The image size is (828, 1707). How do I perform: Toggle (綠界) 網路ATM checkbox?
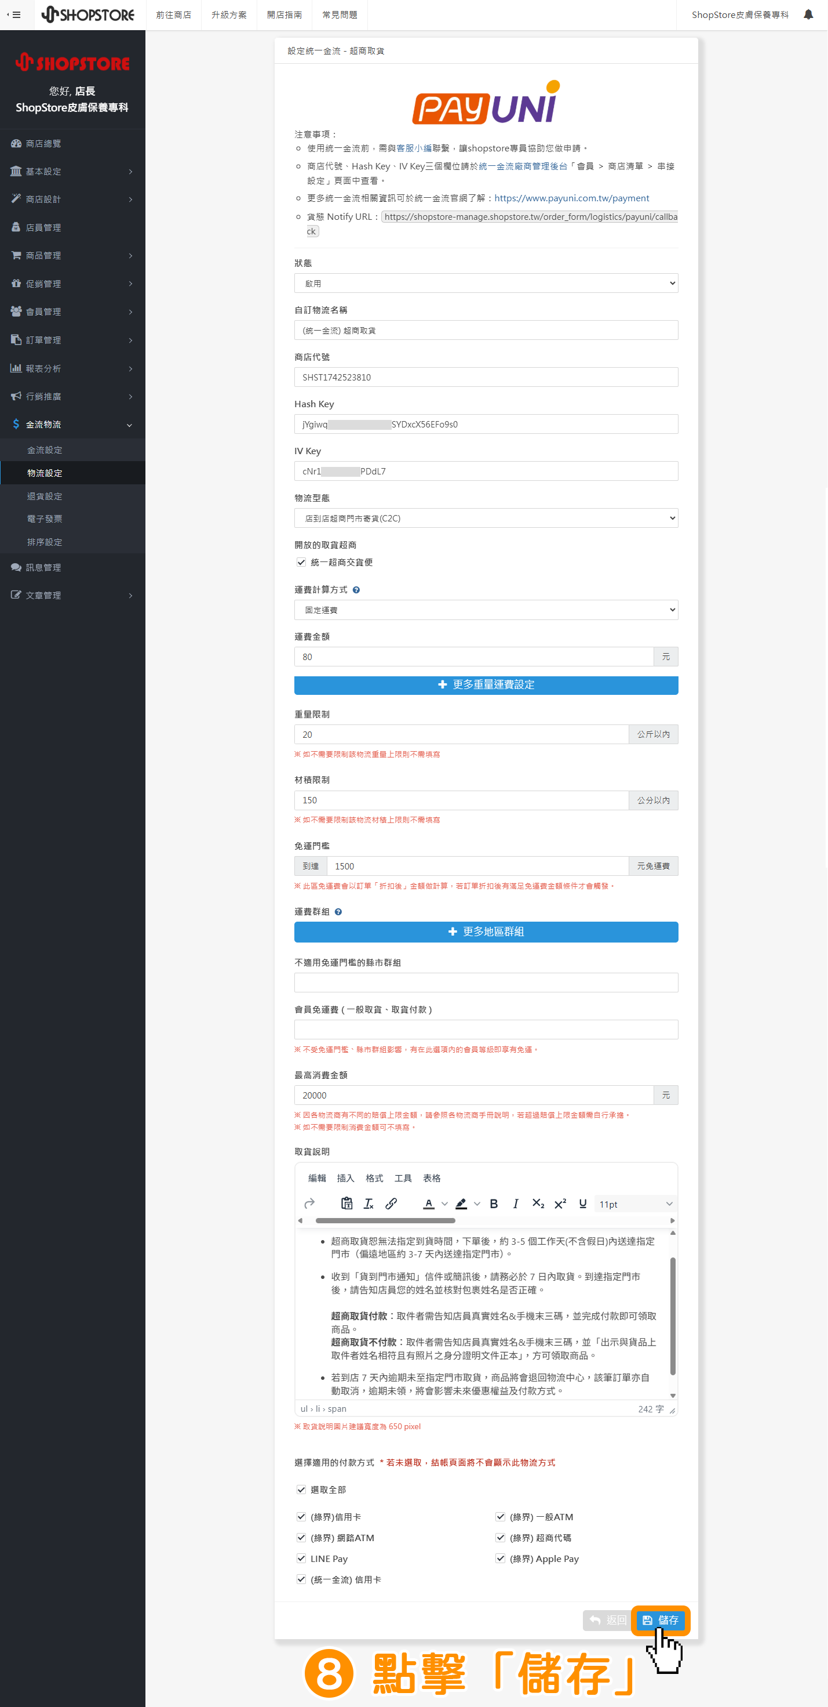[x=301, y=1538]
